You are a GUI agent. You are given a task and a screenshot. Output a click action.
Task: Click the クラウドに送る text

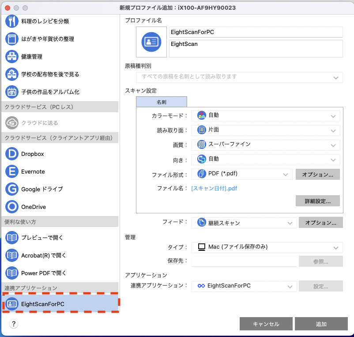click(40, 123)
